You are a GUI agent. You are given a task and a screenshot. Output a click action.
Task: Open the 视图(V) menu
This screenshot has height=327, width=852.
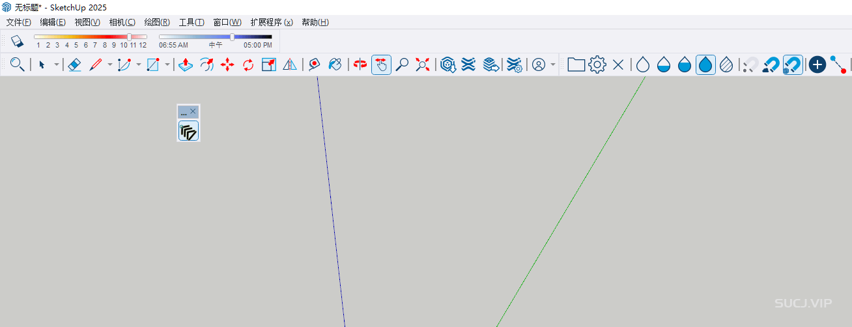87,22
